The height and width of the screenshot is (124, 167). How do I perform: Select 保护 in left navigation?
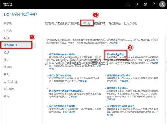point(6,60)
